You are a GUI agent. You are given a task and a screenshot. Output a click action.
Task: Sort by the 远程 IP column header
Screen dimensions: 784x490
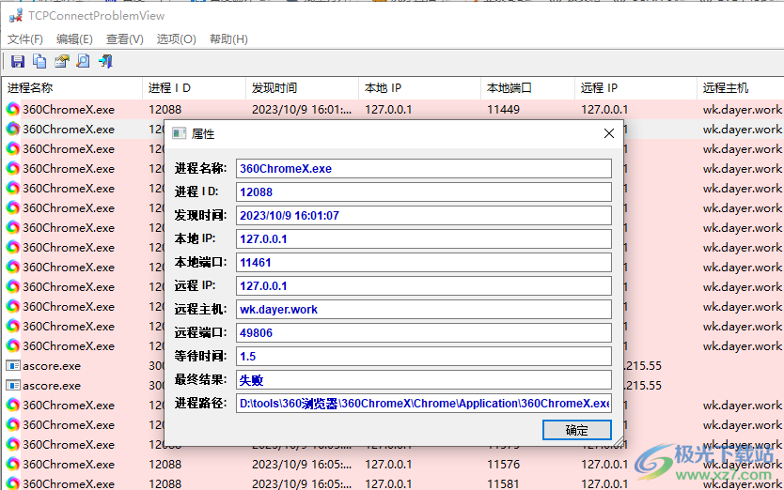coord(635,88)
